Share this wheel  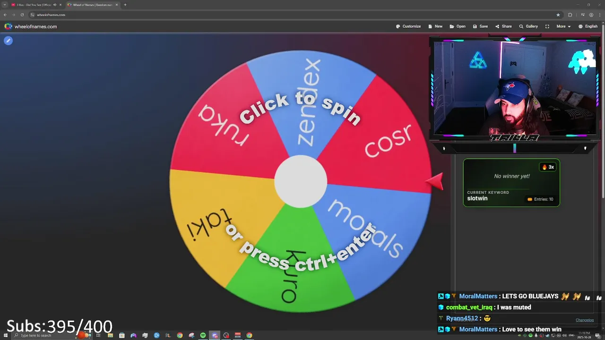click(x=503, y=26)
